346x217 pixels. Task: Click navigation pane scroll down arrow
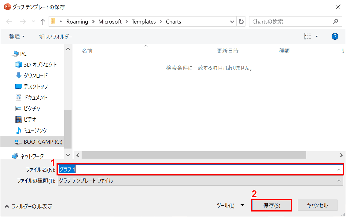pos(68,155)
